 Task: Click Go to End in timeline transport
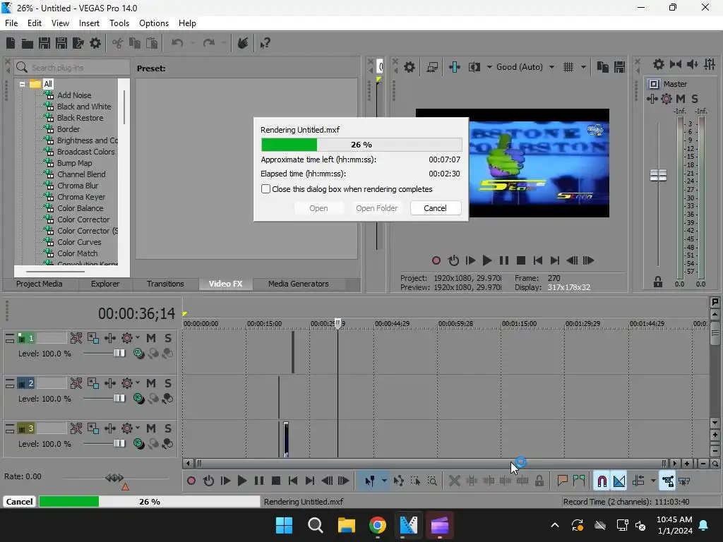[x=310, y=481]
